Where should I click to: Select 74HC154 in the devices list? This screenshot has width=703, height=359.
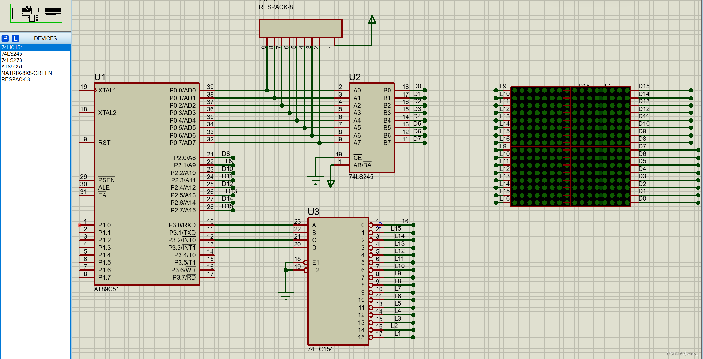coord(12,47)
